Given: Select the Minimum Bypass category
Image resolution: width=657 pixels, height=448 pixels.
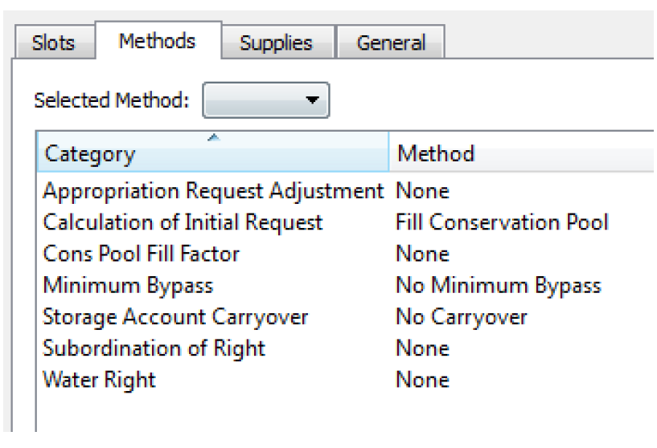Looking at the screenshot, I should click(x=128, y=286).
